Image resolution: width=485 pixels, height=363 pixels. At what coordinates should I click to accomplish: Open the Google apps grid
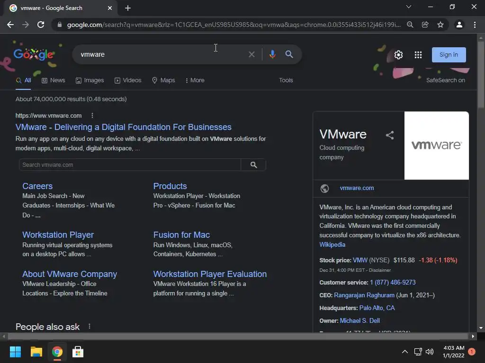pyautogui.click(x=418, y=55)
